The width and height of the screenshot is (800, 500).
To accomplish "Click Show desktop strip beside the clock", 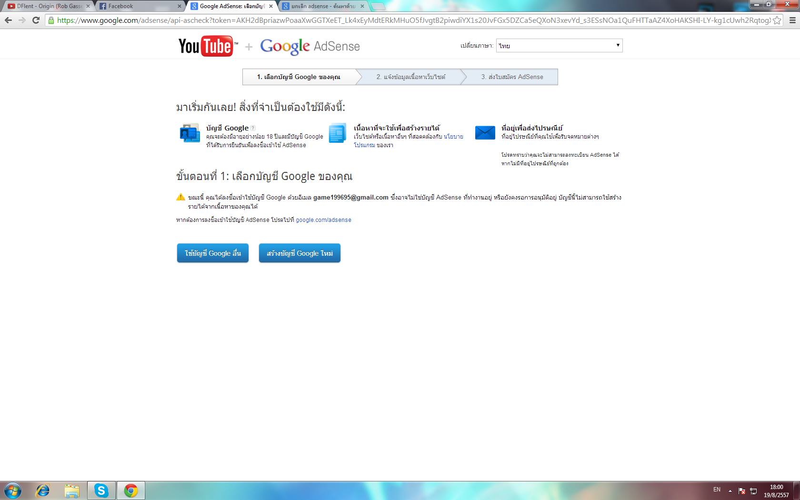I will (797, 490).
